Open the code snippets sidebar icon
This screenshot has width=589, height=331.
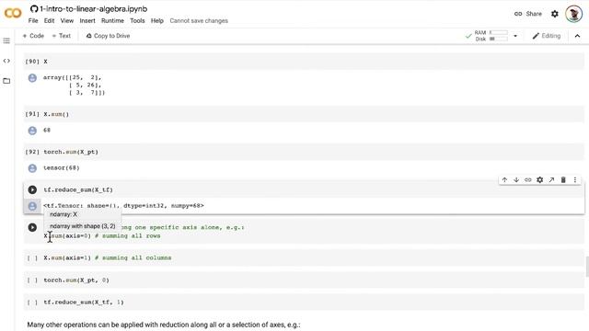coord(6,61)
